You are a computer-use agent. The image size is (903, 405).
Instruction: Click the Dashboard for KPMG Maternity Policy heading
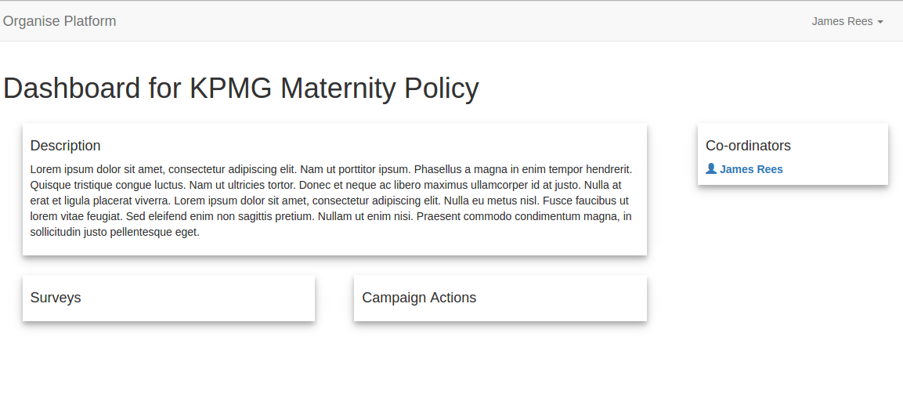click(x=240, y=89)
